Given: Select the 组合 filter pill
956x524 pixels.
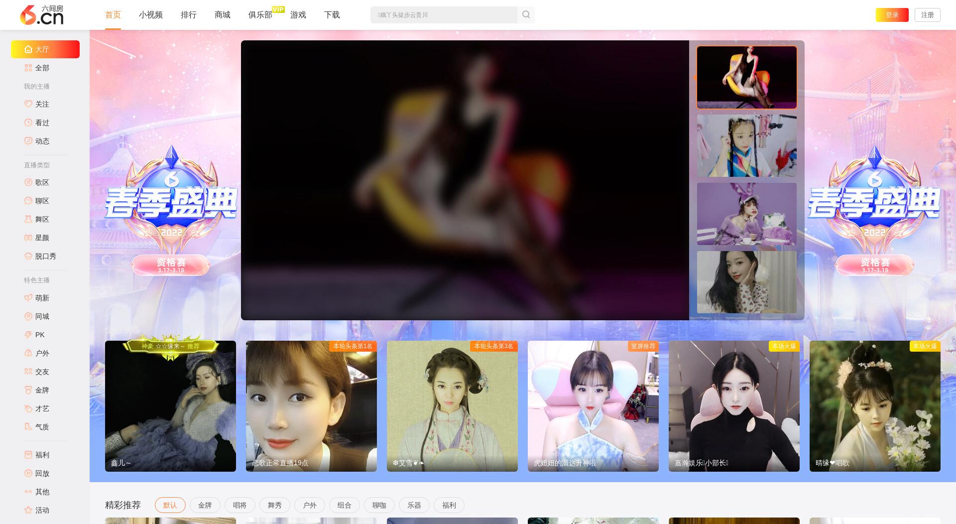Looking at the screenshot, I should [345, 505].
